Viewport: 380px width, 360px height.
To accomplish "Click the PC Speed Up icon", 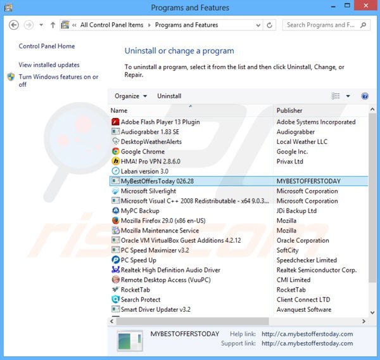I will [x=115, y=260].
